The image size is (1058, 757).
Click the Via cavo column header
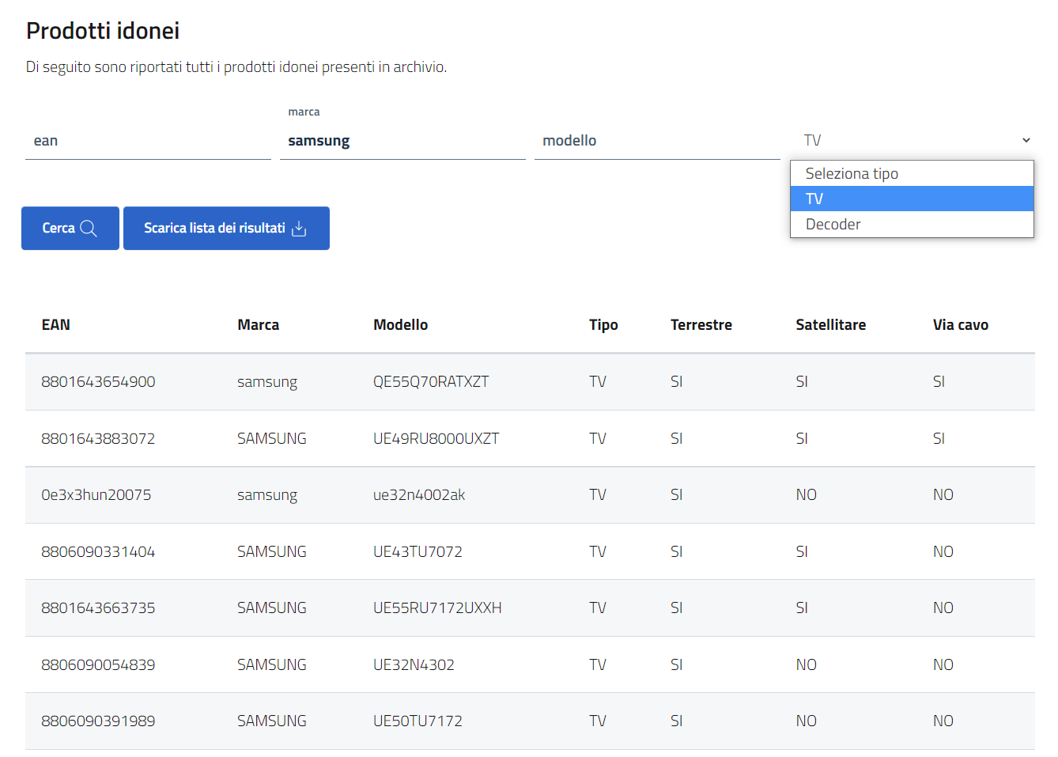click(960, 325)
